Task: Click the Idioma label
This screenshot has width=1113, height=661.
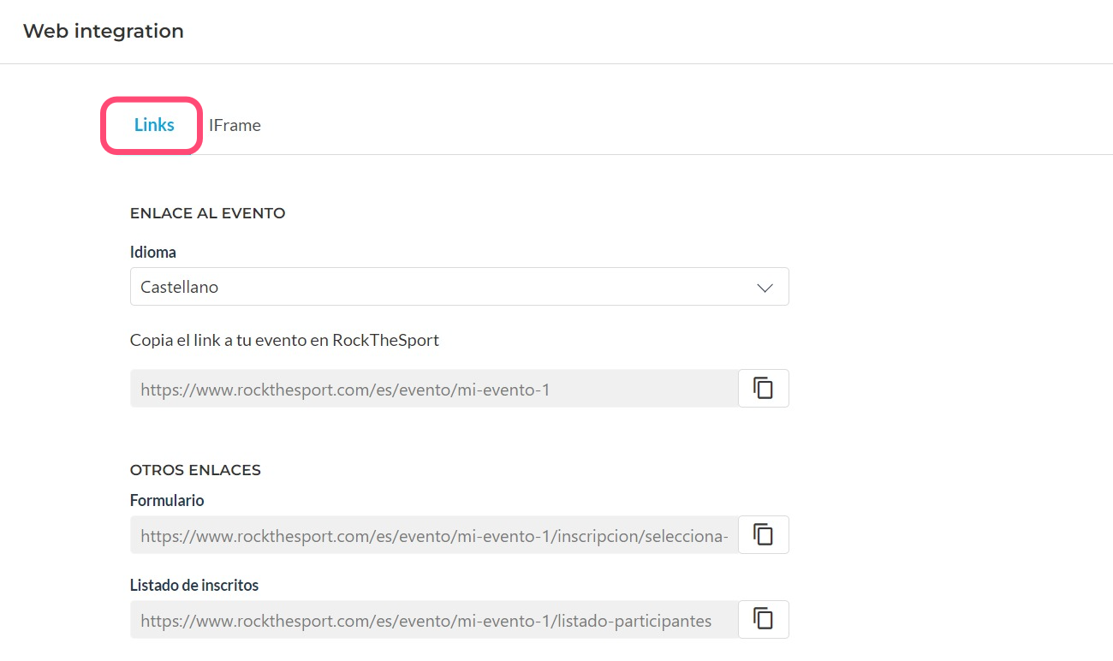Action: tap(153, 253)
